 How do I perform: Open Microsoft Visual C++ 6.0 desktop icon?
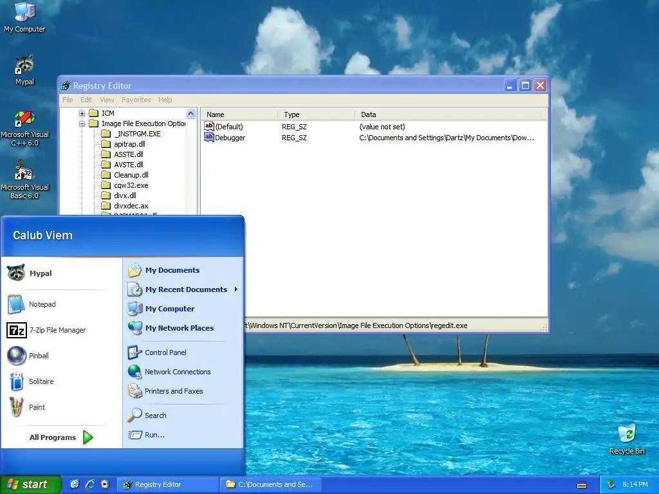point(24,128)
